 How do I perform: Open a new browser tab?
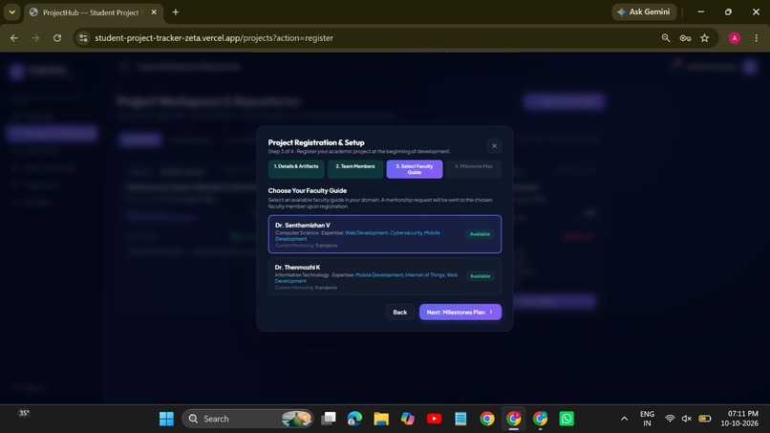[x=176, y=12]
